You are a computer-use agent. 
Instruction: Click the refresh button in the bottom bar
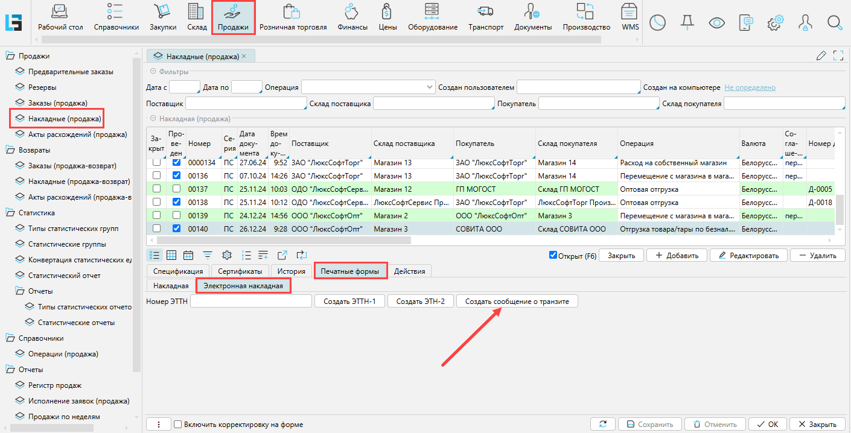point(602,425)
